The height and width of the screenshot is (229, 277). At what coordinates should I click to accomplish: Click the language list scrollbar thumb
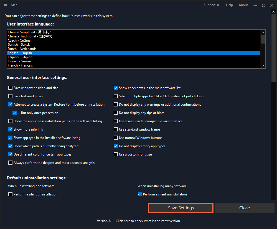pyautogui.click(x=263, y=39)
